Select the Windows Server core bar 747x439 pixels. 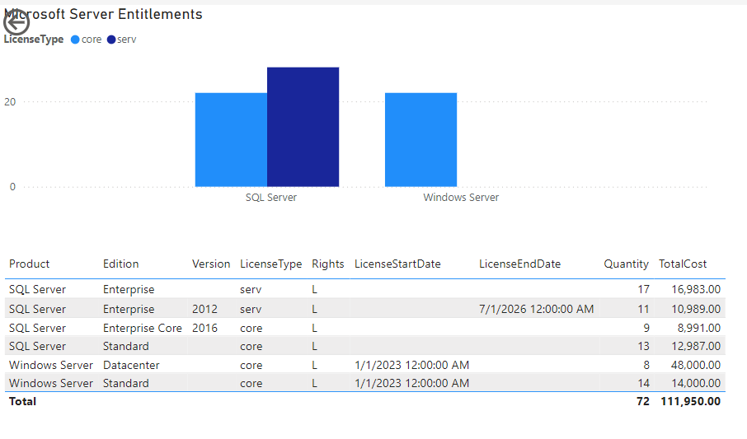420,139
